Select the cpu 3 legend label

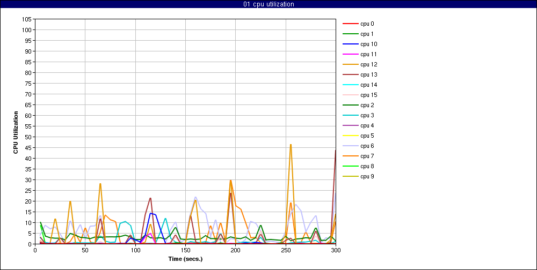[367, 115]
